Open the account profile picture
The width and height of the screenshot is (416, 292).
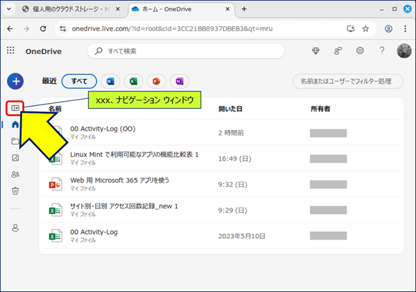404,51
